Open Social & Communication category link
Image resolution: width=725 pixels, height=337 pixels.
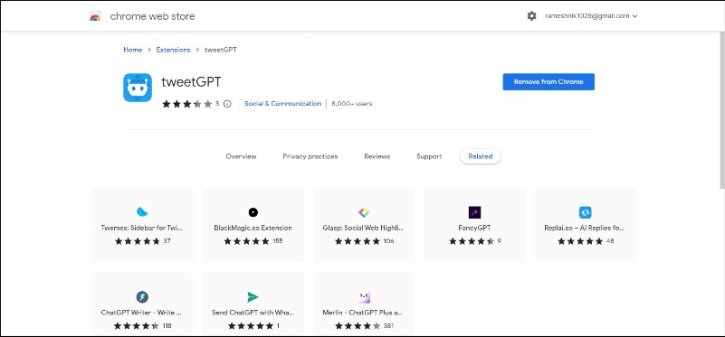point(283,104)
